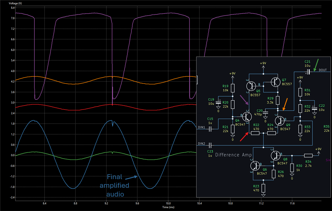
Task: Click the Difference Amp title text
Action: click(234, 155)
